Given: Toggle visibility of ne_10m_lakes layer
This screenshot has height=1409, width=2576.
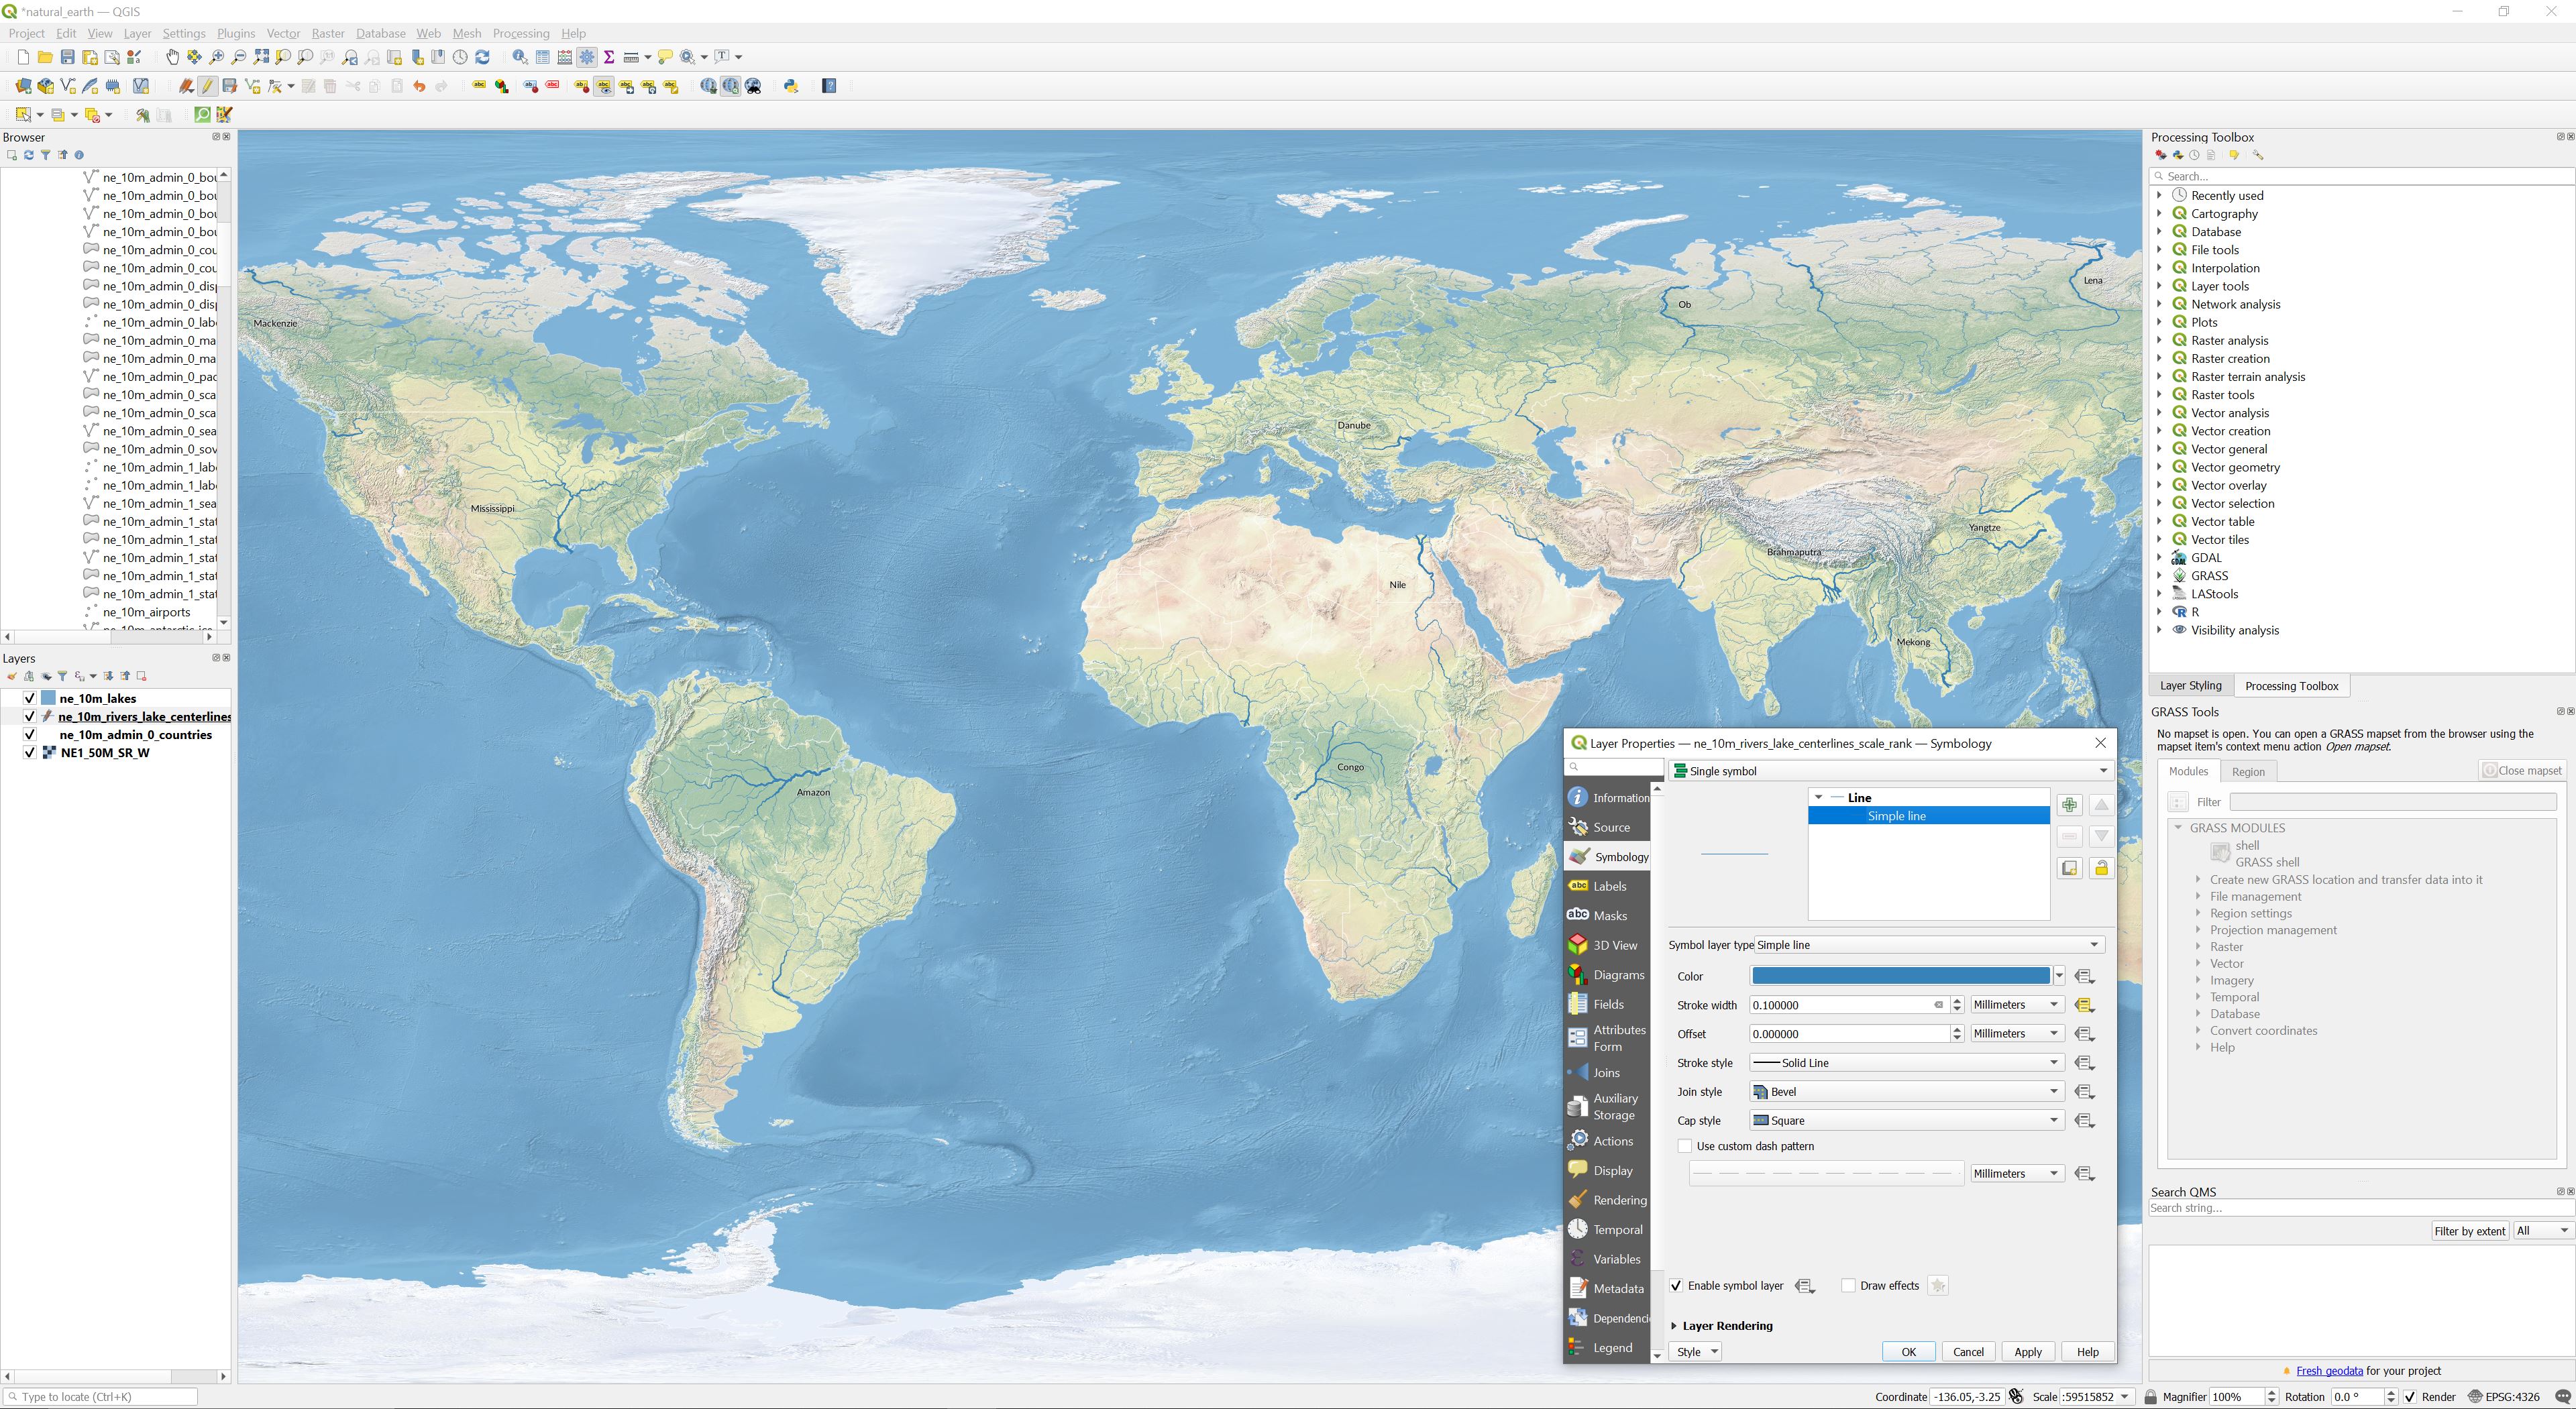Looking at the screenshot, I should (x=30, y=698).
